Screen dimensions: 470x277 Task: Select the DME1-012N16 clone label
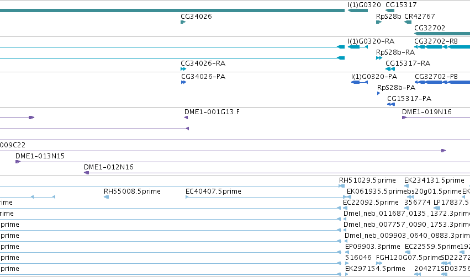(108, 167)
